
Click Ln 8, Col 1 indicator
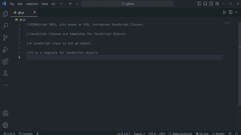point(124,133)
